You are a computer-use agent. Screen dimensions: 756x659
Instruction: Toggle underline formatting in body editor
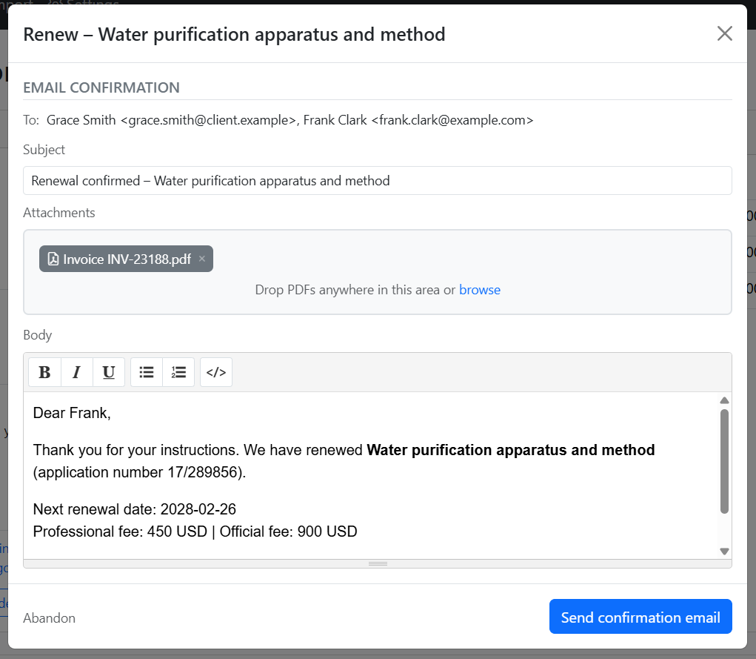coord(109,372)
